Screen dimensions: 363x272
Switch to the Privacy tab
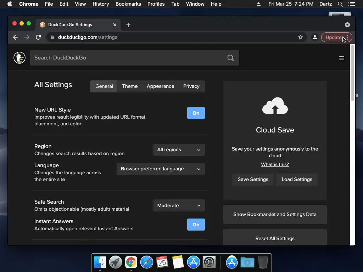(191, 86)
